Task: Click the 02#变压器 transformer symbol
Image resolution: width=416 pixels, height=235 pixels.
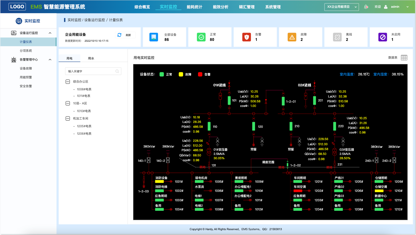Action: click(x=335, y=151)
